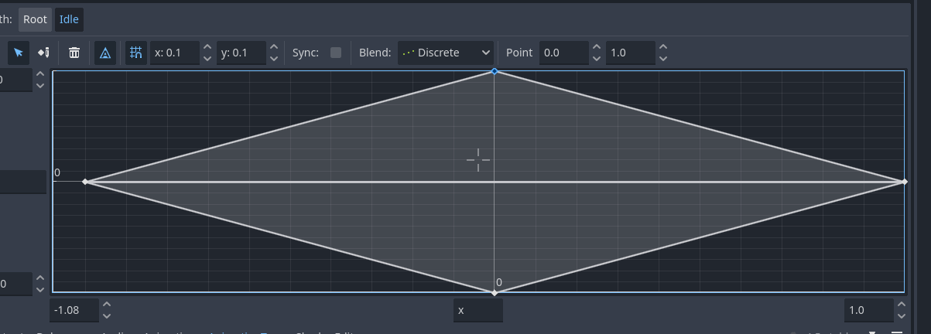
Task: Click the stepper arrows of snap x
Action: pos(207,53)
